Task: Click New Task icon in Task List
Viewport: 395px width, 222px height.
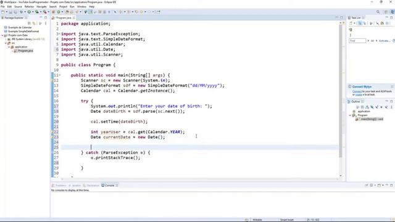Action: [x=351, y=23]
